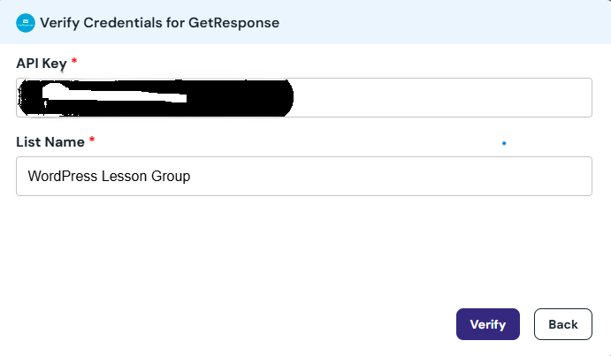Click the blacked-out API key value
611x356 pixels.
pyautogui.click(x=155, y=97)
